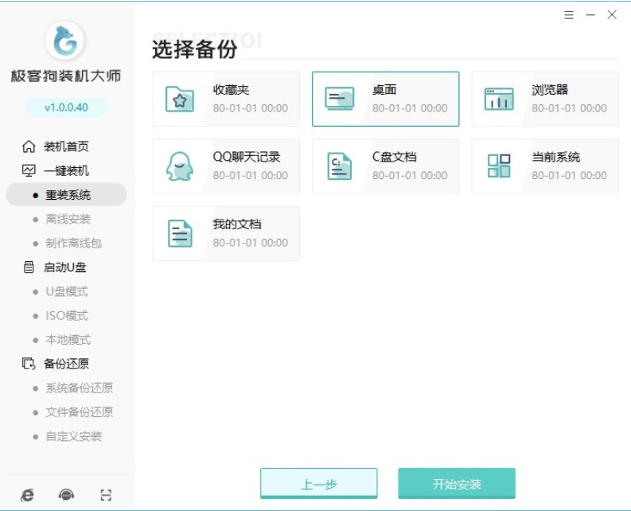Collapse the 备份还原 sidebar section
Screen dimensions: 631x511
pyautogui.click(x=66, y=364)
